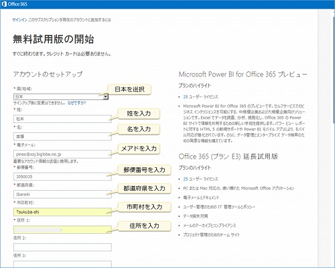This screenshot has width=335, height=268.
Task: Click the empty 住所 3 input field
Action: [62, 264]
